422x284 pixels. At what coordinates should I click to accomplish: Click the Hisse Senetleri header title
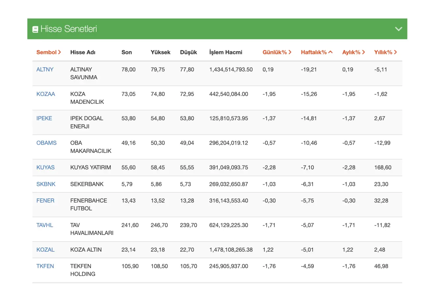point(69,29)
